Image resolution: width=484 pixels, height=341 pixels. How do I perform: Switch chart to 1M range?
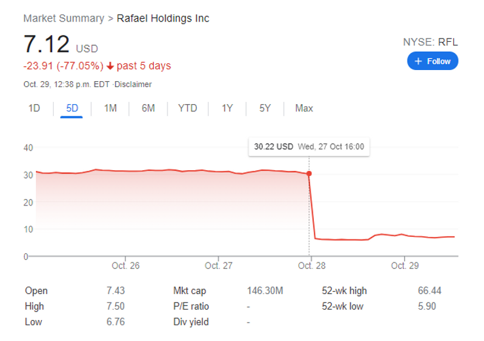point(110,108)
